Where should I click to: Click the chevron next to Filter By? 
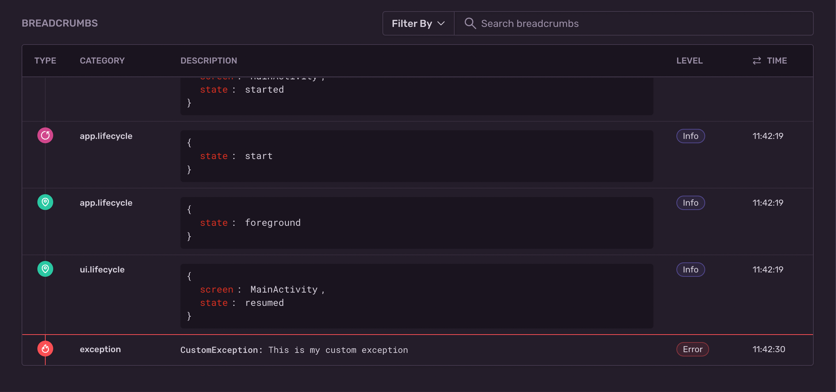click(x=441, y=24)
